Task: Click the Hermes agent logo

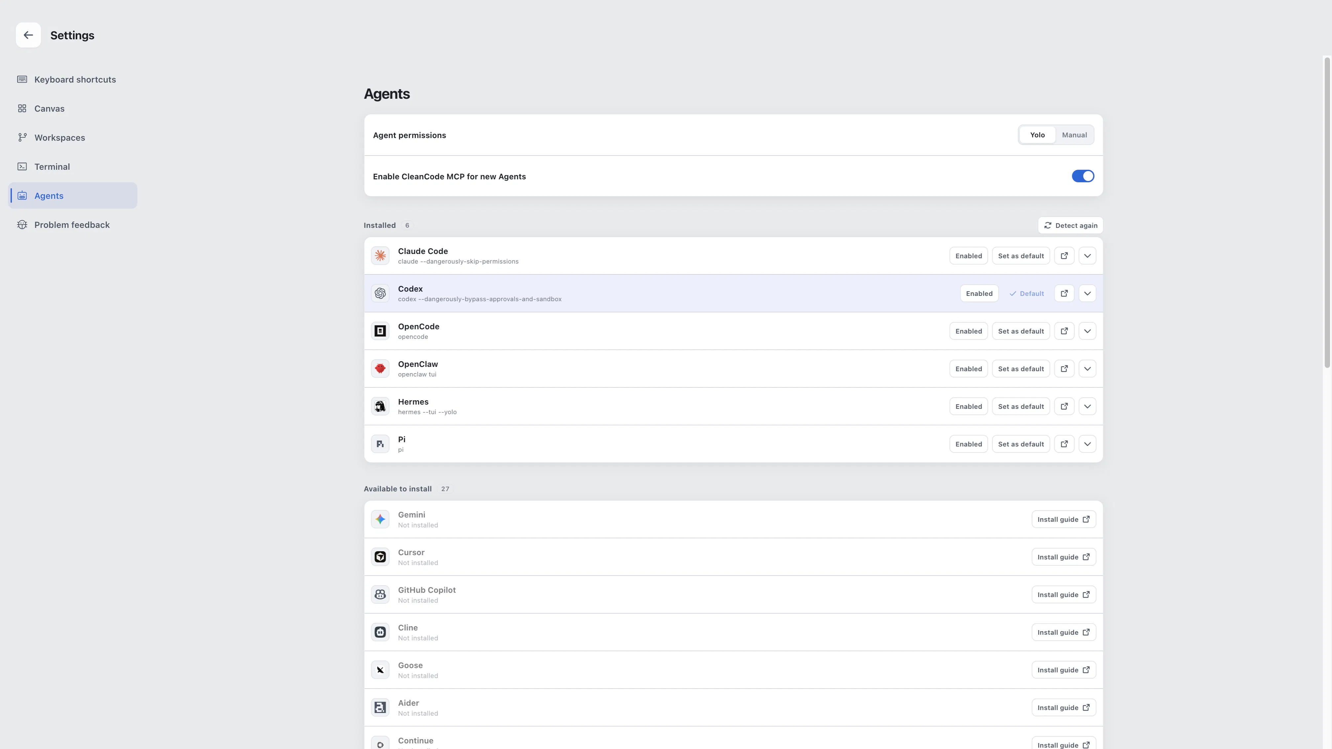Action: pyautogui.click(x=380, y=406)
